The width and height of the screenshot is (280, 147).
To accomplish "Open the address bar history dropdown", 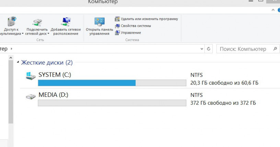I will pos(202,49).
